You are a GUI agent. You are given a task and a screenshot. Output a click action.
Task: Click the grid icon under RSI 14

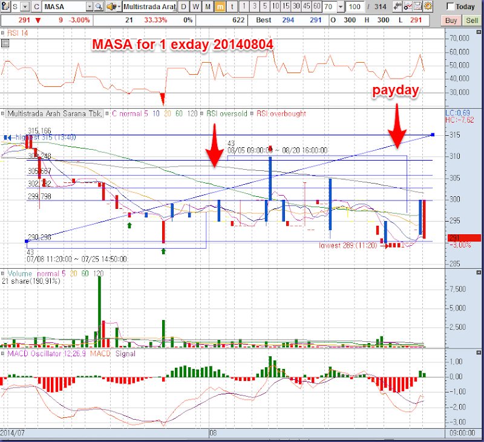5,43
